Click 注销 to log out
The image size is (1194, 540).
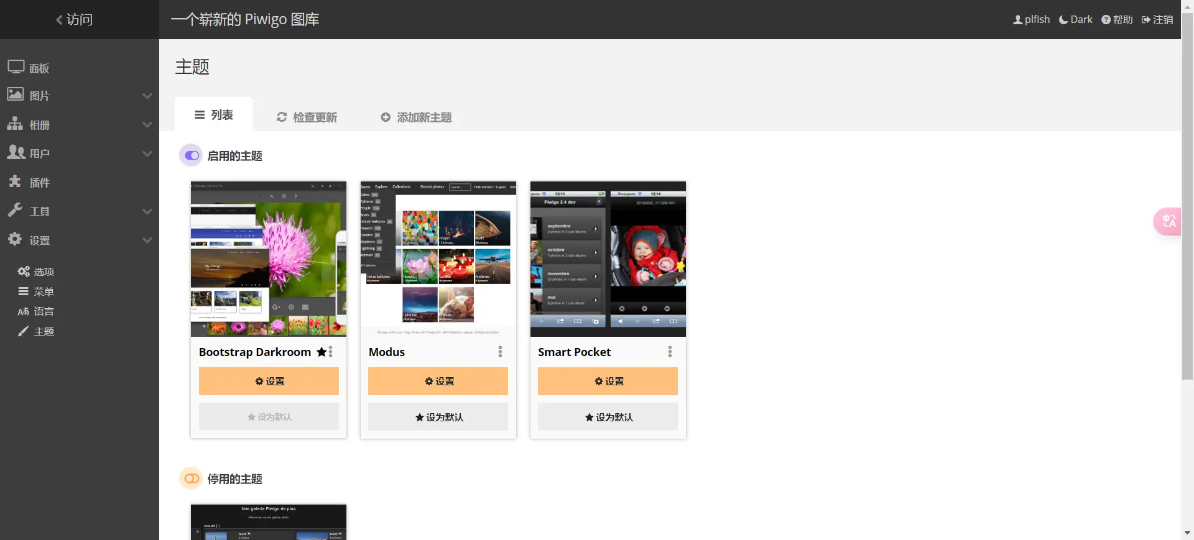1157,20
